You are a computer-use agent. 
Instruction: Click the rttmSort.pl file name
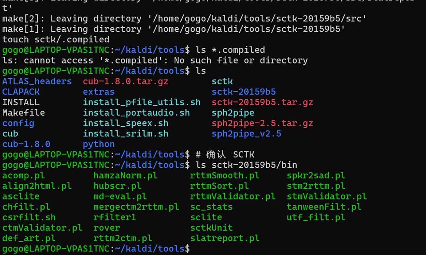coord(219,186)
